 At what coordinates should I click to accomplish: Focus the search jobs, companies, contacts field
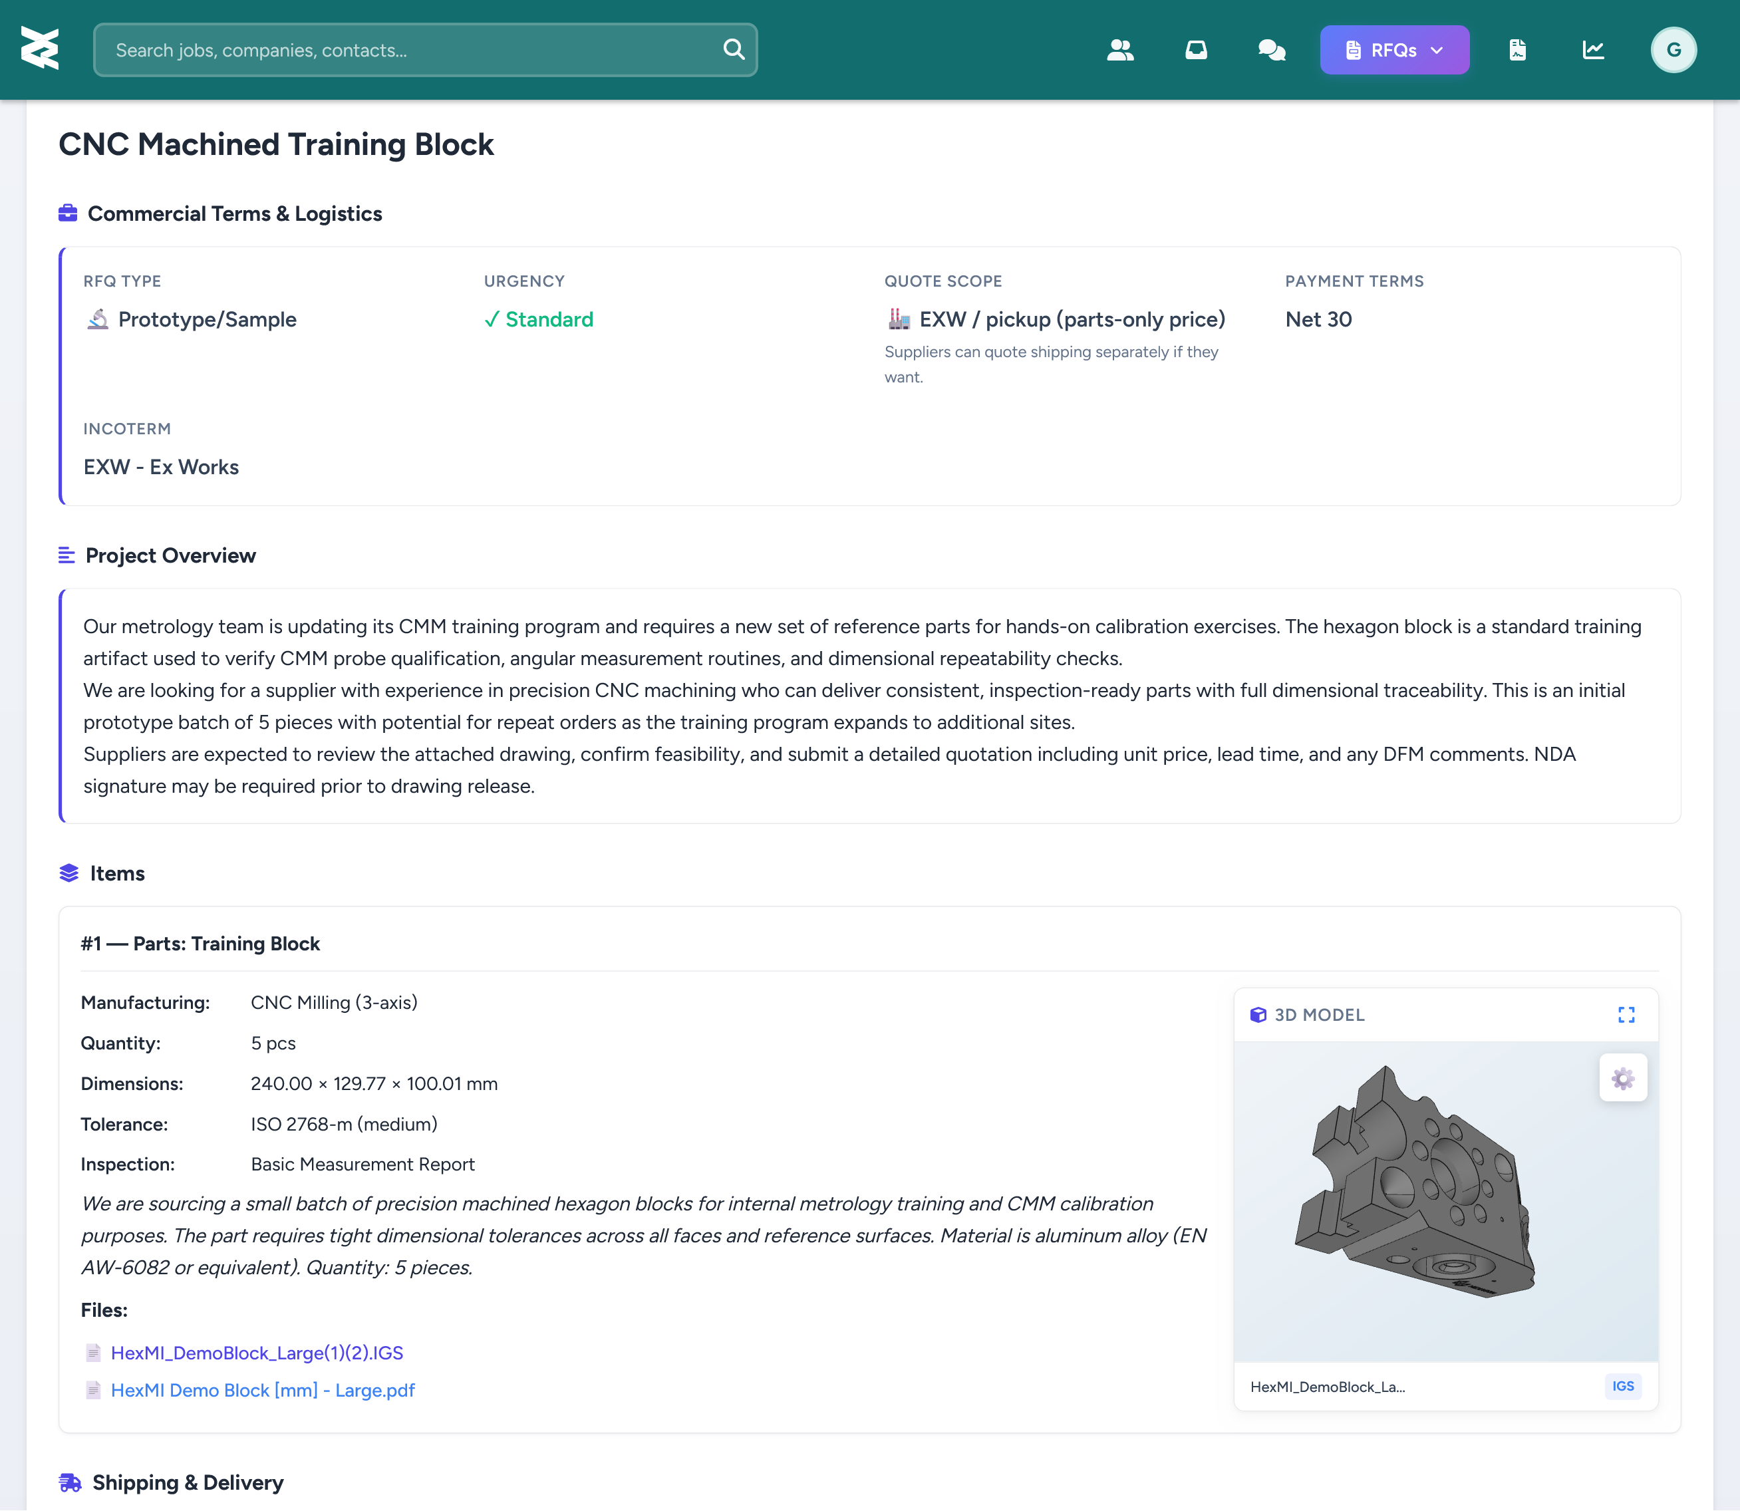tap(425, 50)
